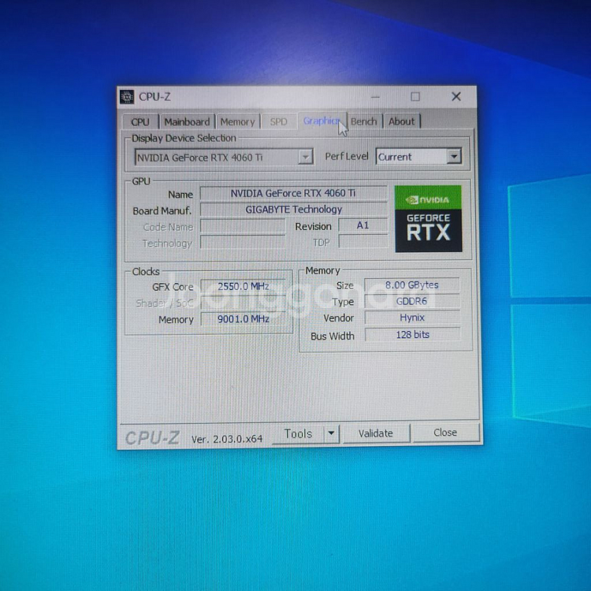Show the About tab
Screen dimensions: 591x591
click(x=401, y=121)
